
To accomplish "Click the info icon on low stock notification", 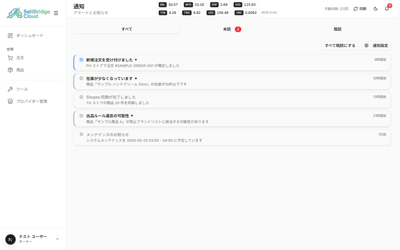I will [81, 78].
